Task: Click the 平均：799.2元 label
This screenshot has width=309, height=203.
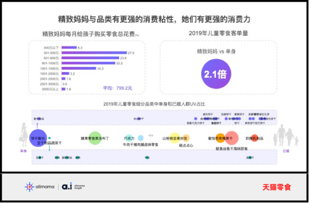Action: coord(118,88)
